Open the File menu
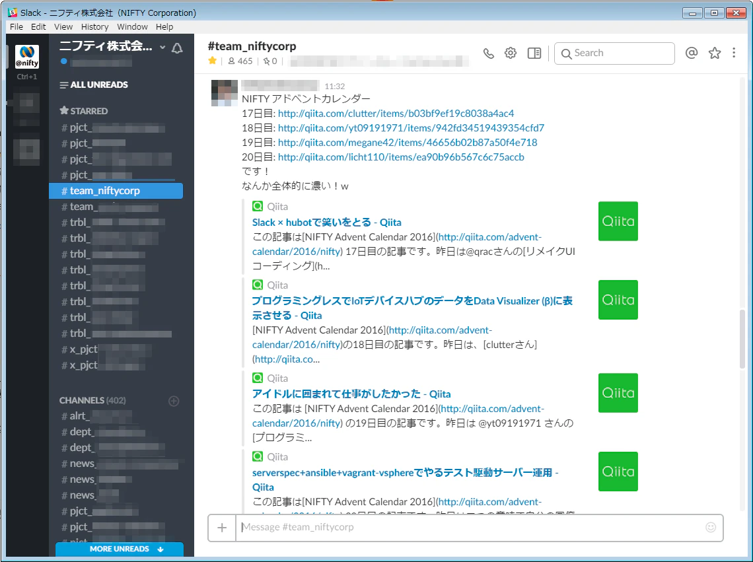The image size is (753, 562). pyautogui.click(x=17, y=27)
